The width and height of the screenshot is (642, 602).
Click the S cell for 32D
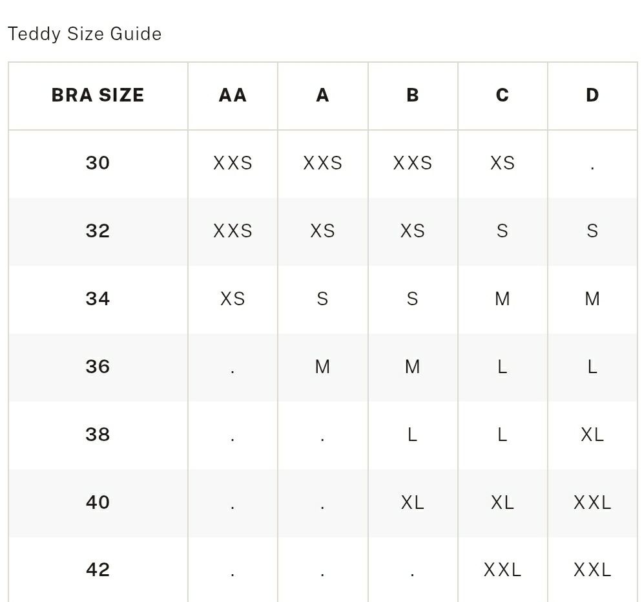pos(592,231)
